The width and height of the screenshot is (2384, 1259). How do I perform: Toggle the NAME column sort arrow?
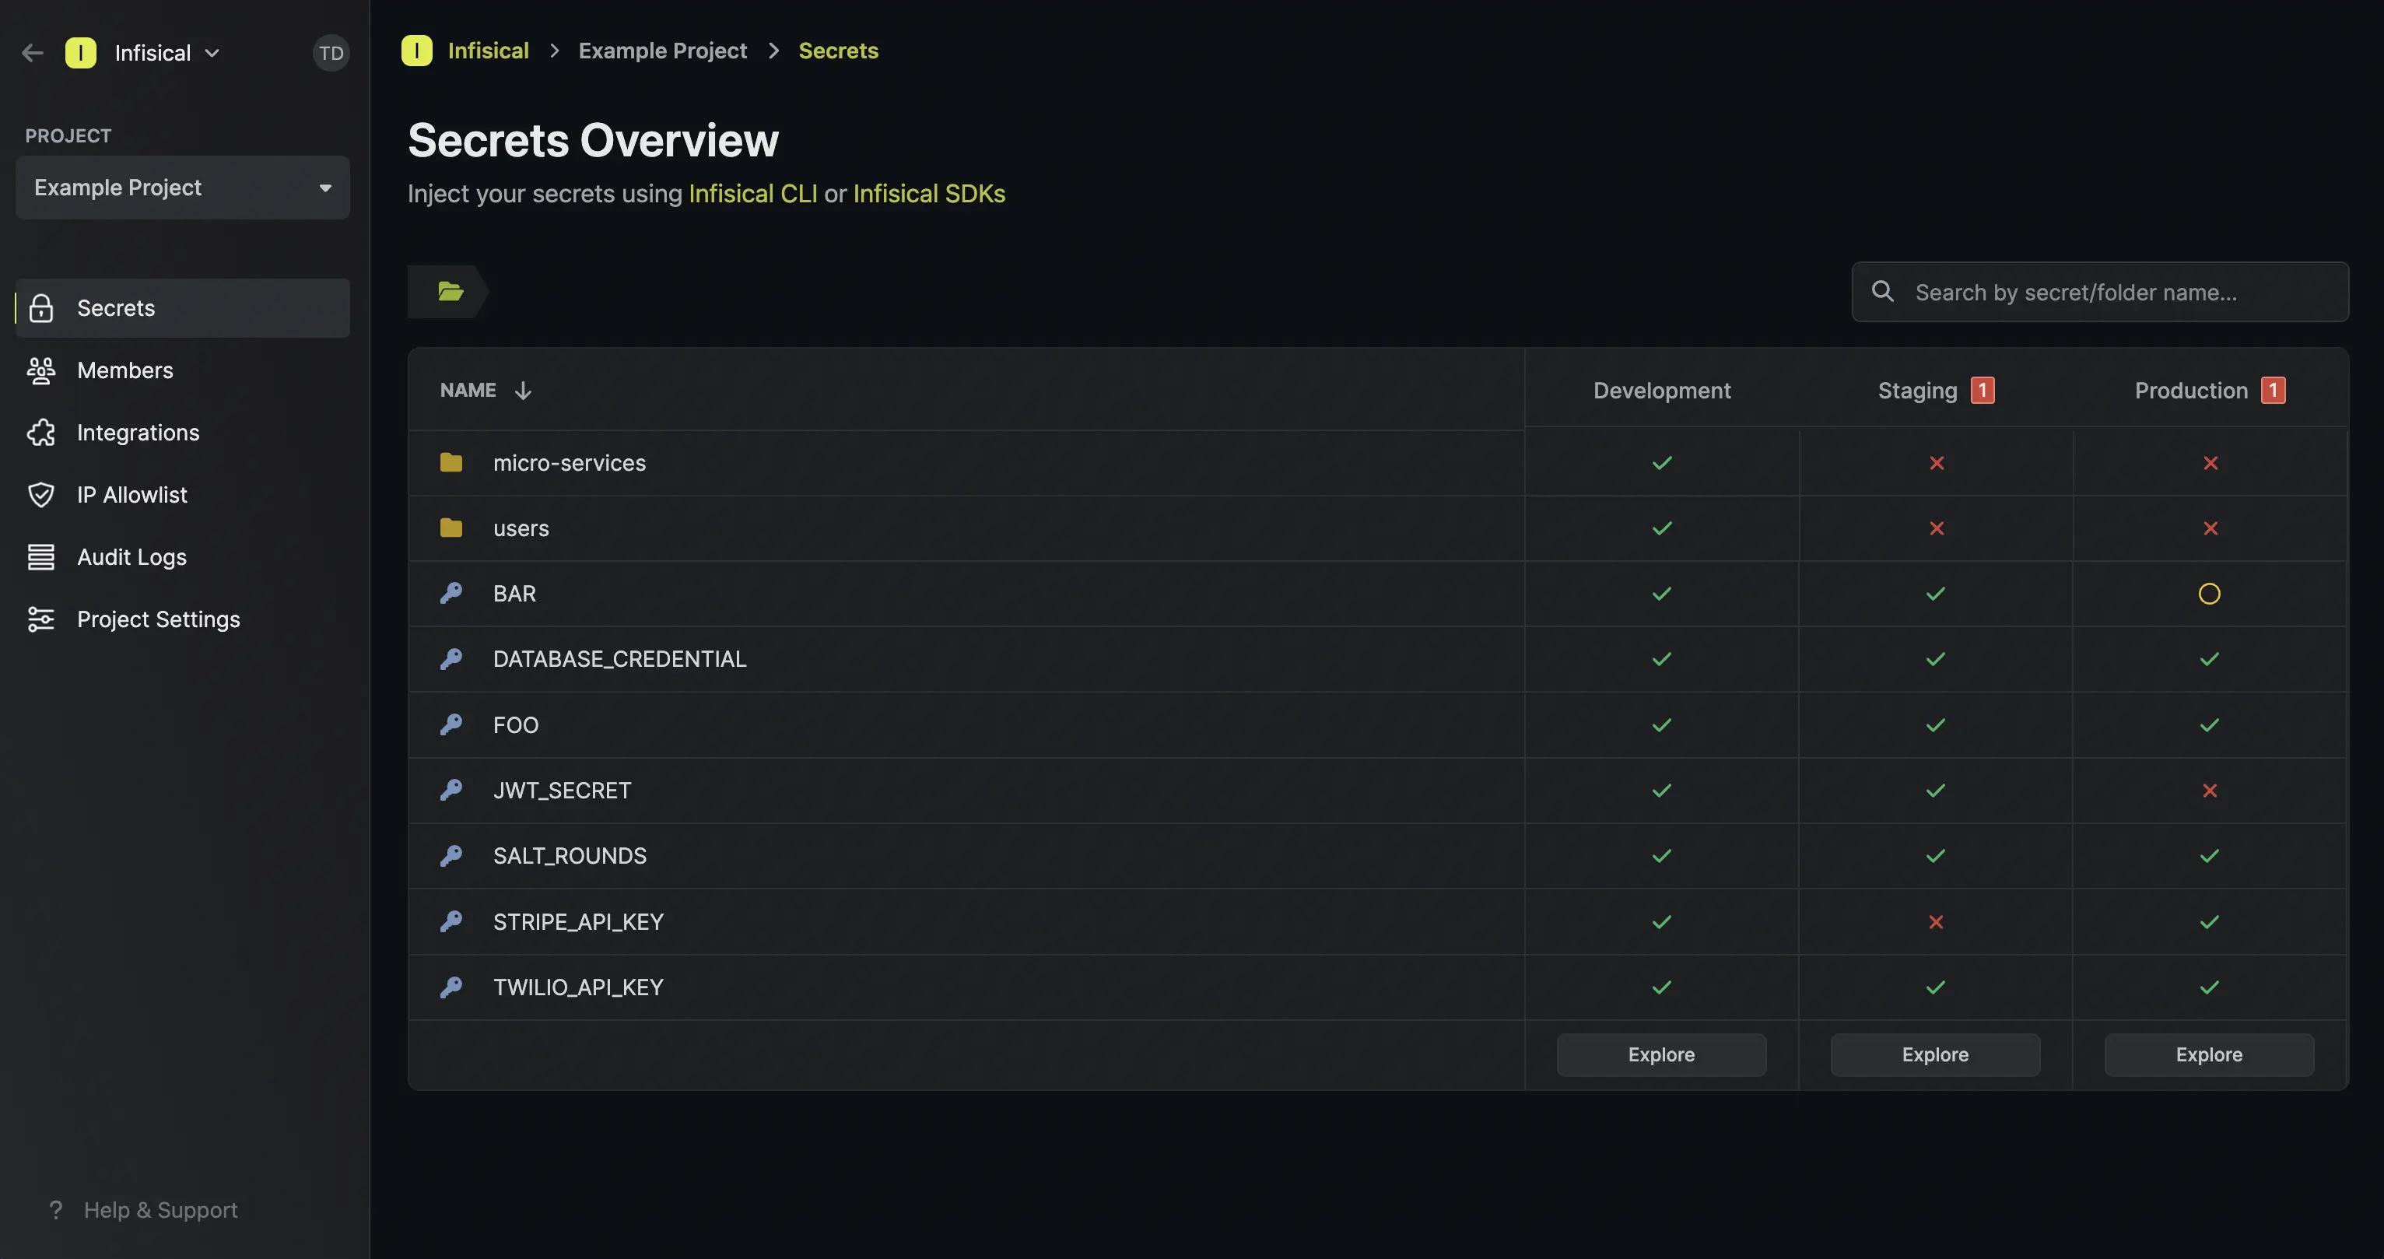(523, 390)
